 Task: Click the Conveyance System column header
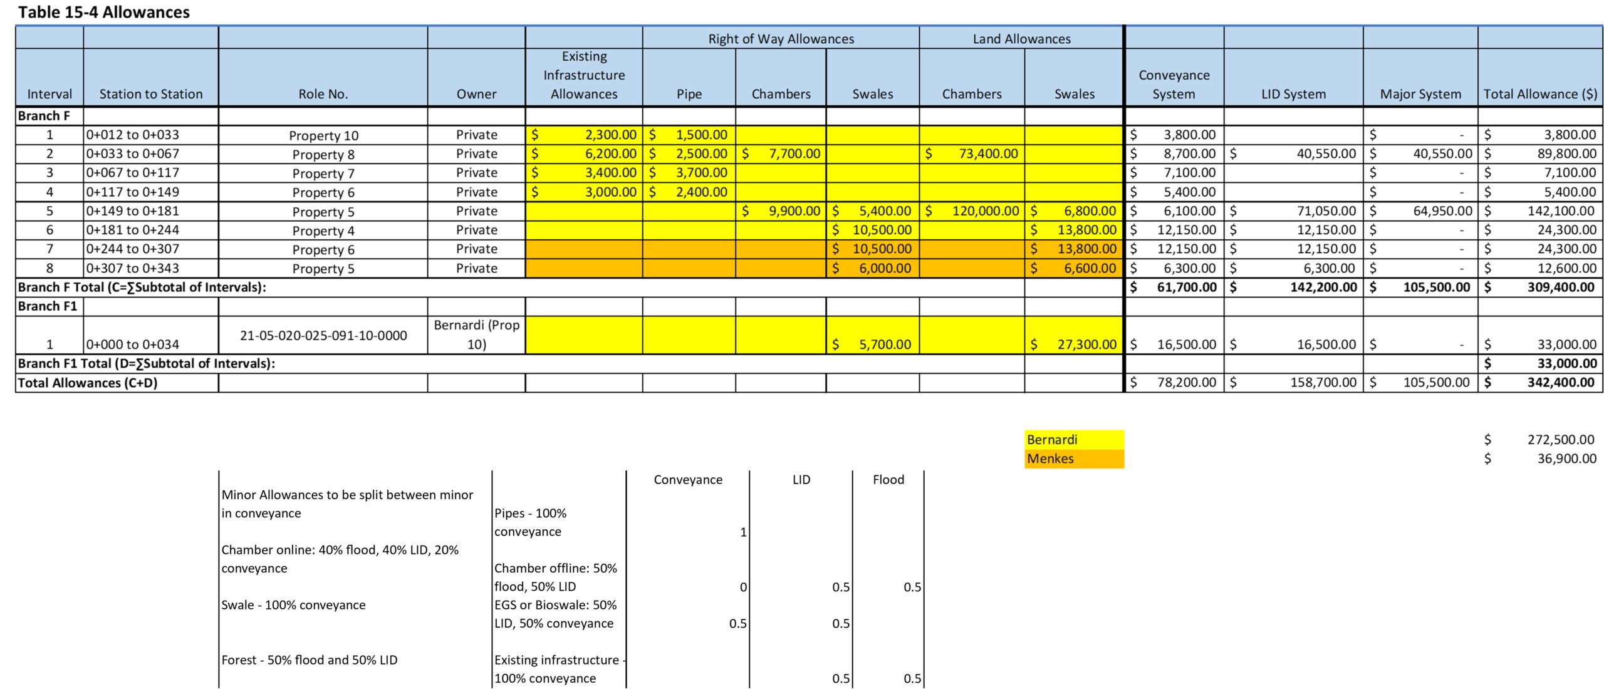[x=1173, y=85]
